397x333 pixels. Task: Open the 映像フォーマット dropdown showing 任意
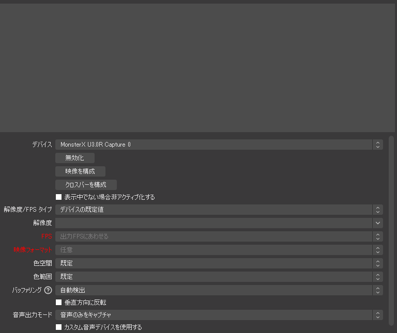pos(219,250)
